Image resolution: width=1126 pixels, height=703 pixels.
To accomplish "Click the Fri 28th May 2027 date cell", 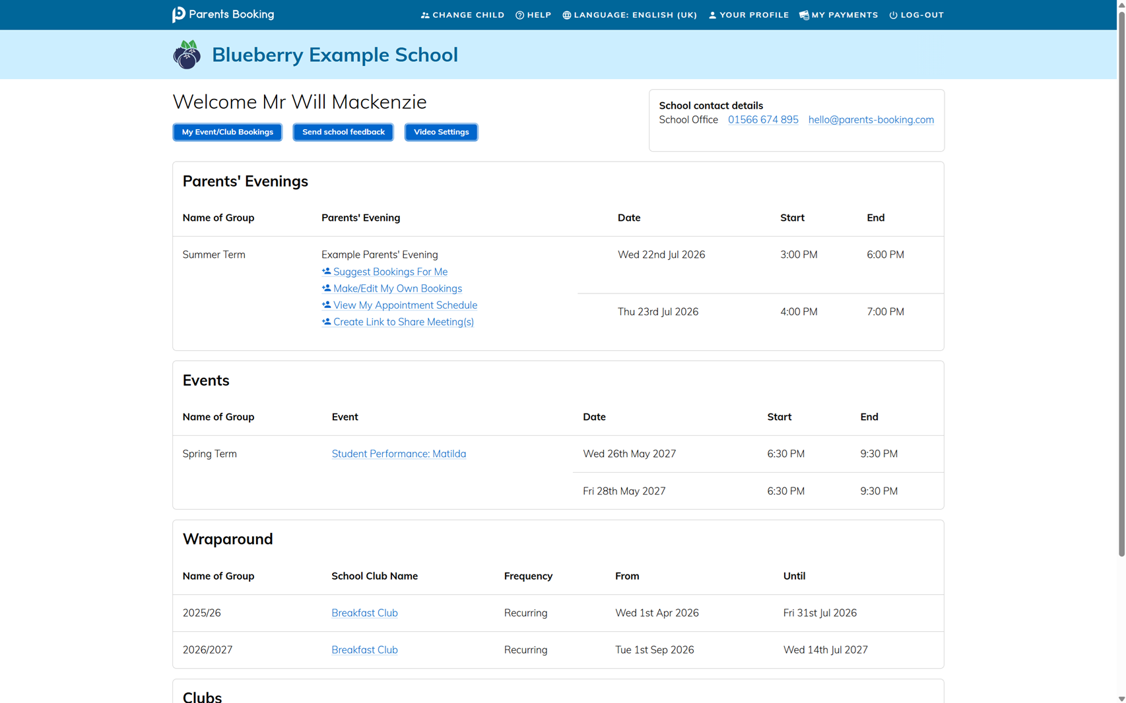I will pyautogui.click(x=624, y=491).
